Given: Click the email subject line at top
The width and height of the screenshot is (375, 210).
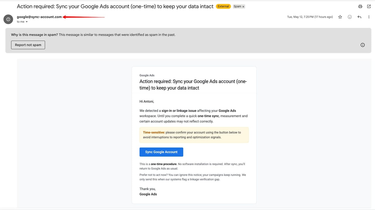Looking at the screenshot, I should [115, 6].
